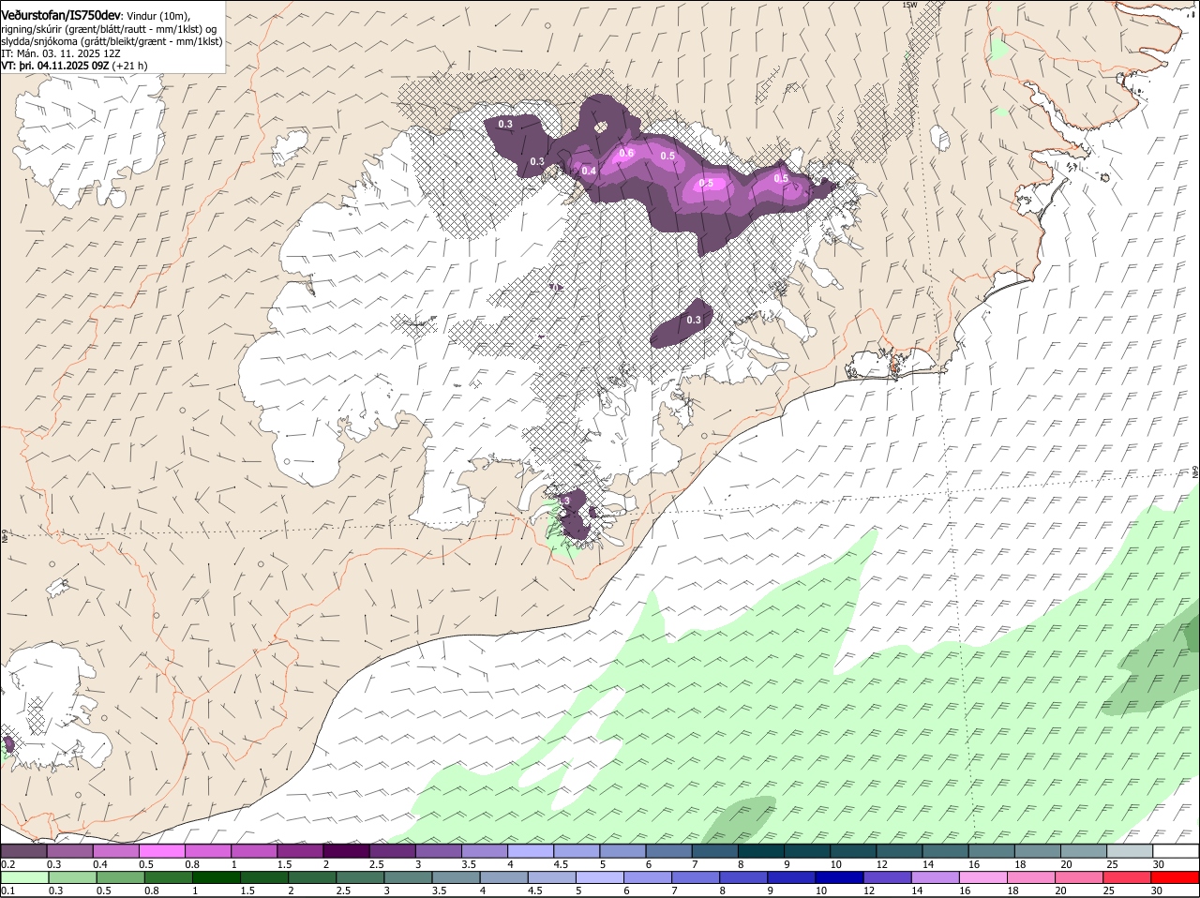This screenshot has height=898, width=1200.
Task: Pick the rain legend swatch between 10 and 12
Action: 841,877
